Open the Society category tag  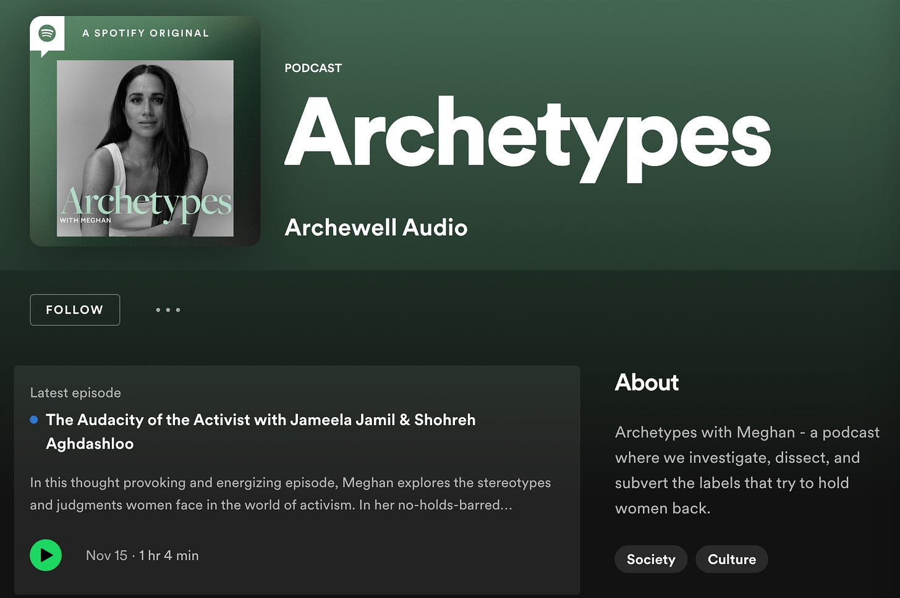click(x=651, y=559)
